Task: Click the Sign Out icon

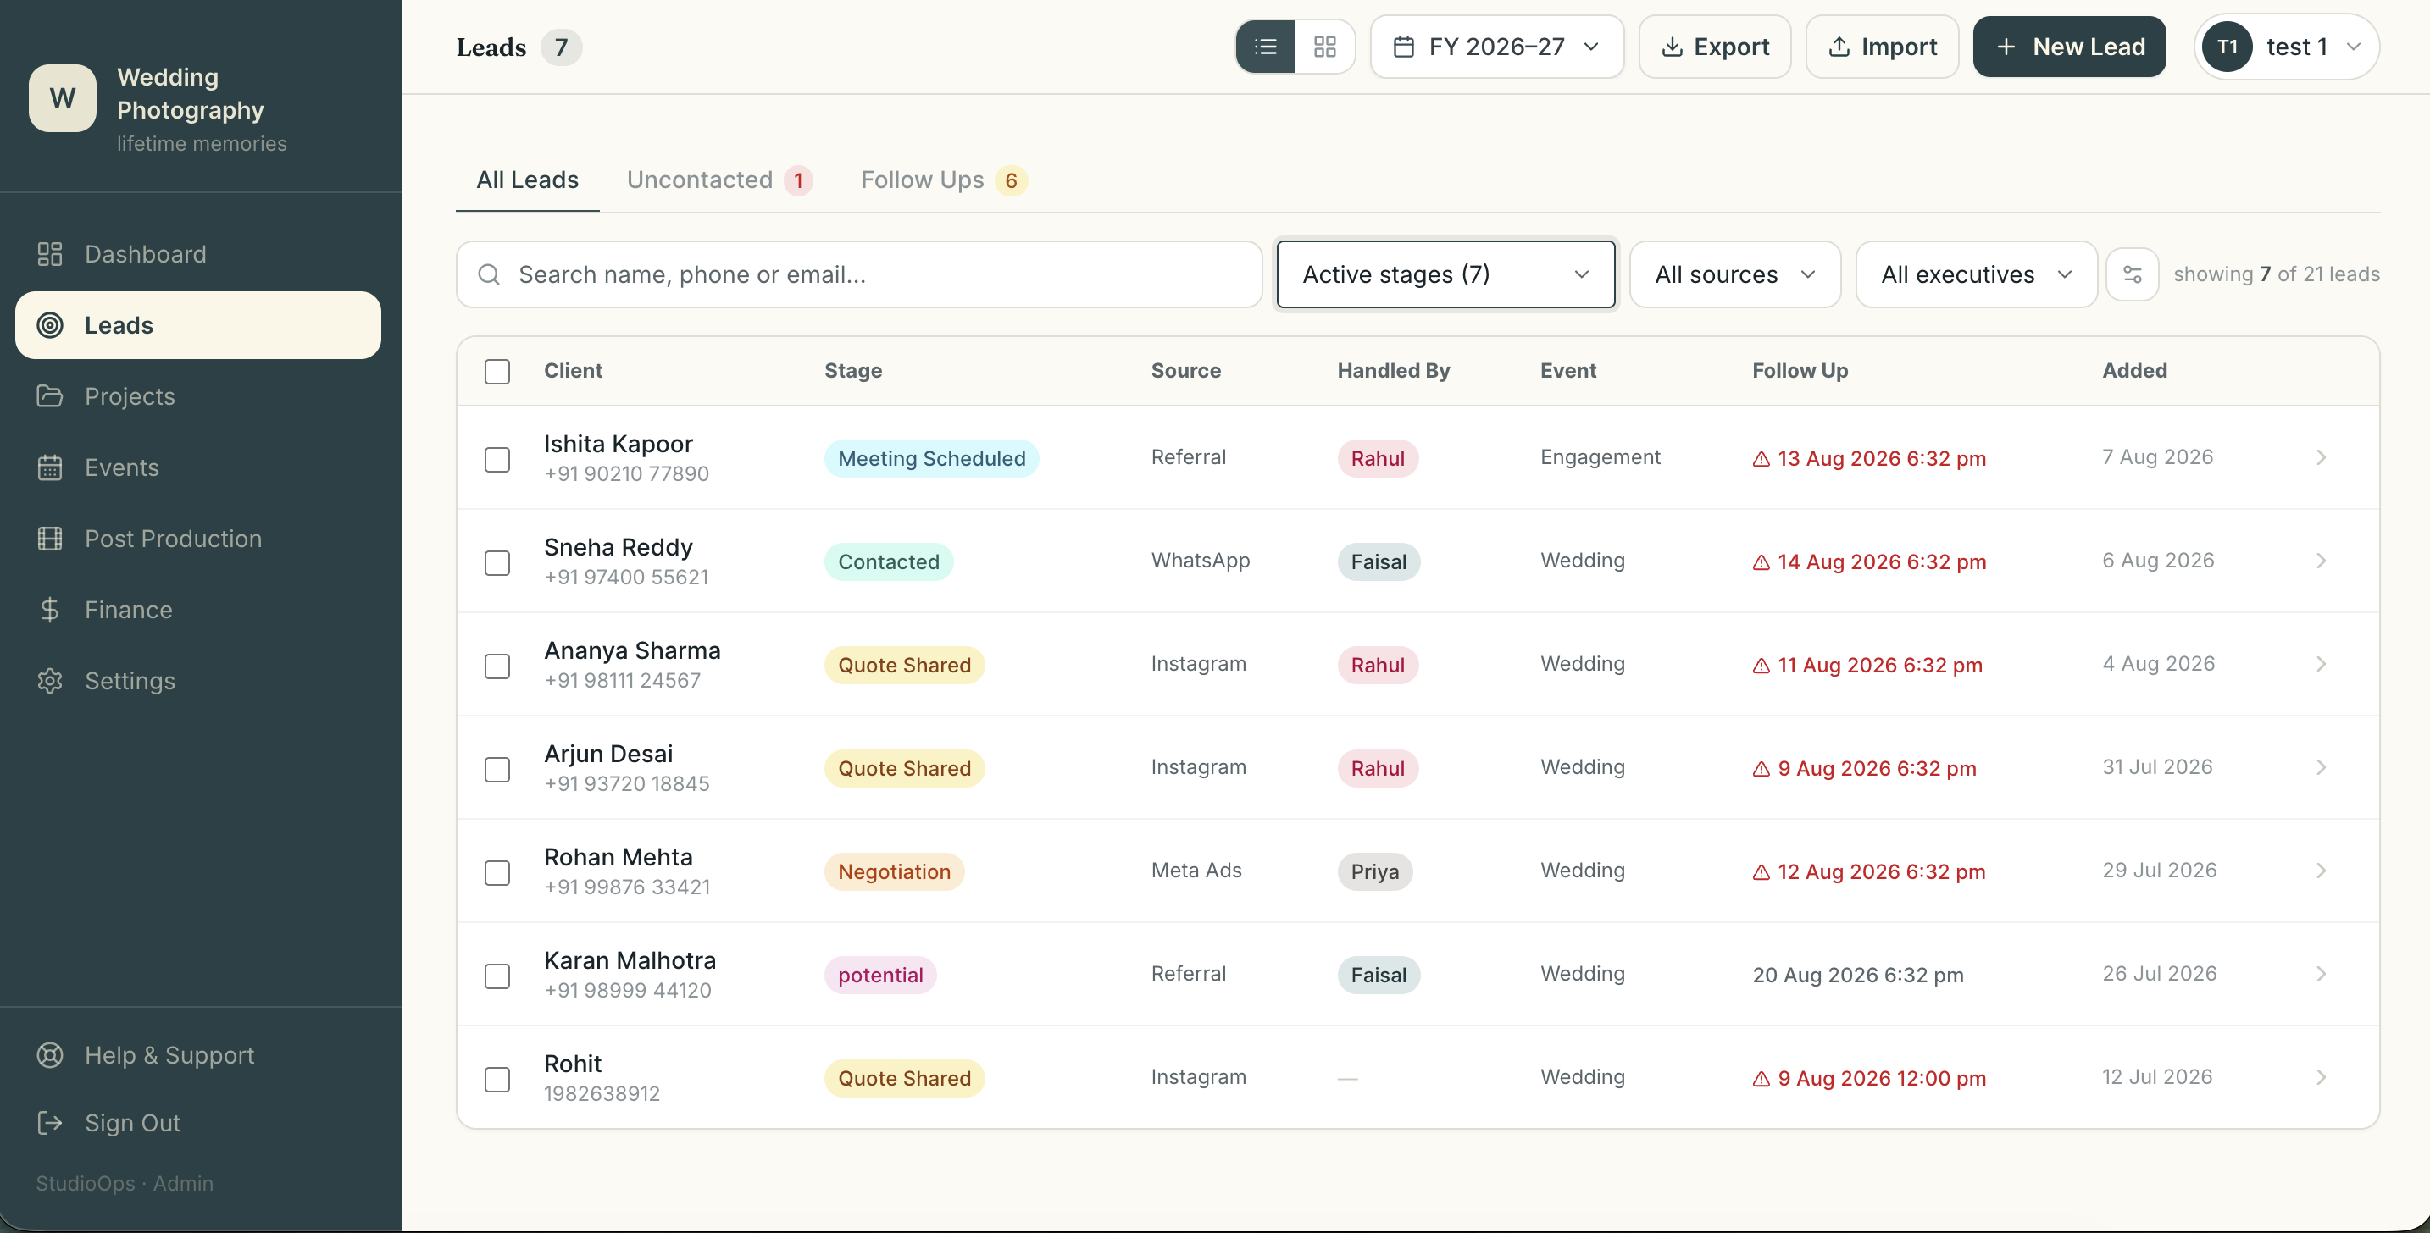Action: click(50, 1123)
